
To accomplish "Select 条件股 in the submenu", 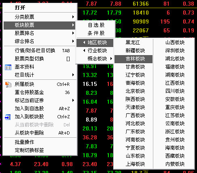I will pyautogui.click(x=96, y=33).
